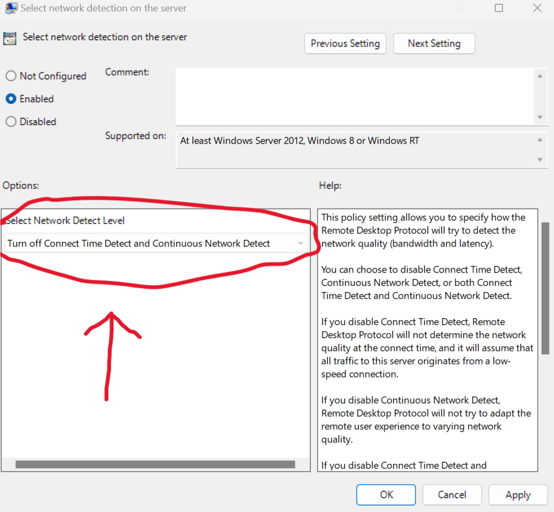Click the title bar policy window icon
The height and width of the screenshot is (512, 554).
(x=10, y=8)
